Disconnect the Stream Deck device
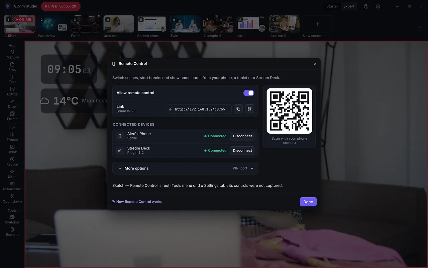 coord(242,150)
